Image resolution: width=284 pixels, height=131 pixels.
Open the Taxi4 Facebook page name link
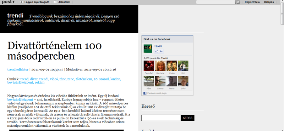[158, 46]
